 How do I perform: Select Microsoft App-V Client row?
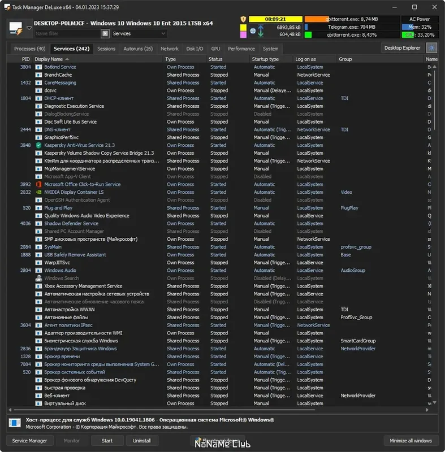221,176
